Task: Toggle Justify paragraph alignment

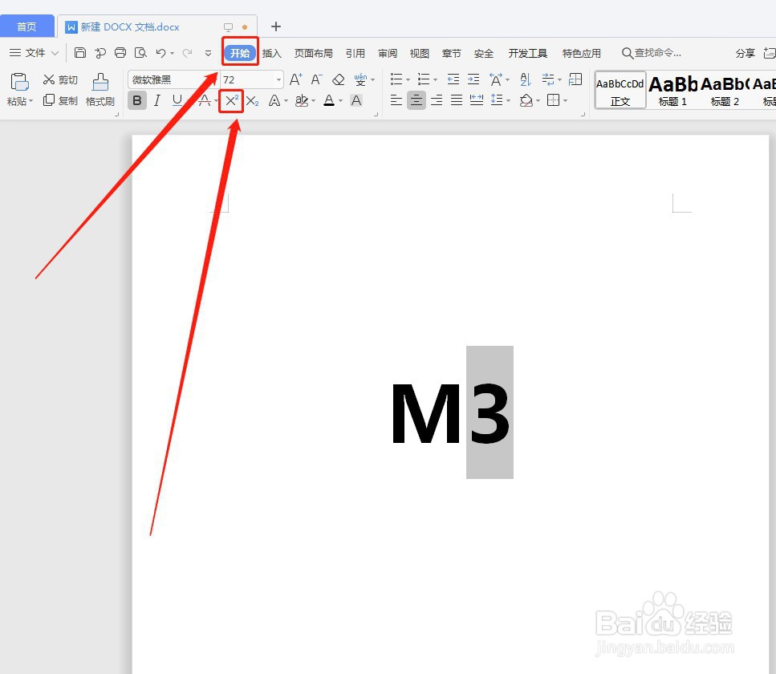Action: pos(457,100)
